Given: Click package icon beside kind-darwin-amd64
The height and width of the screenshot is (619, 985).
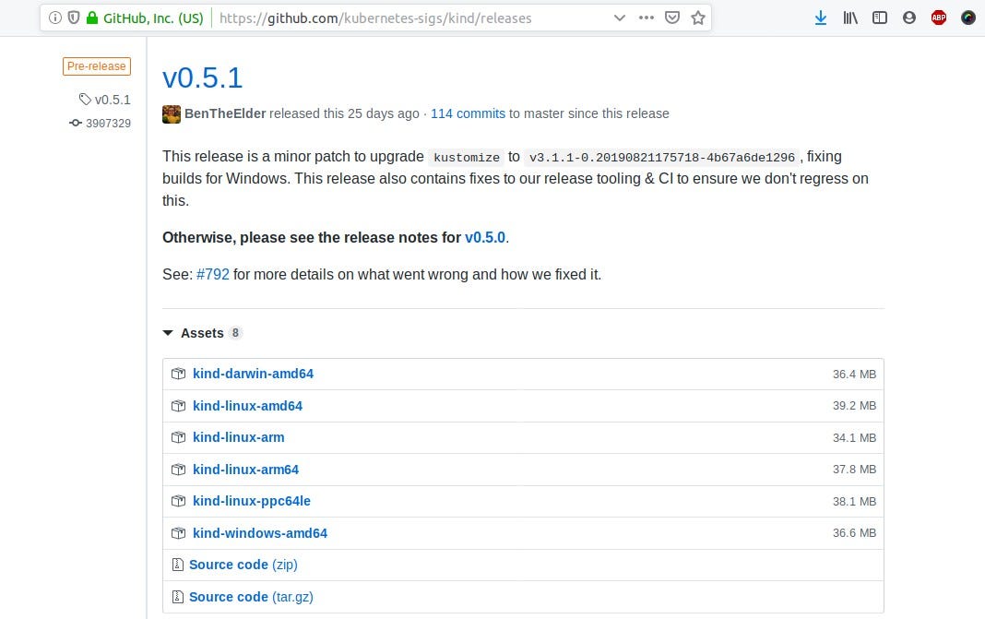Looking at the screenshot, I should (x=178, y=374).
